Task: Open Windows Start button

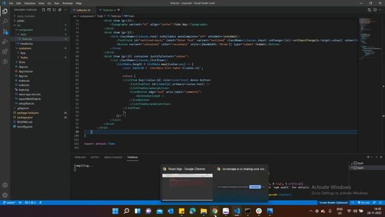Action: [115, 211]
